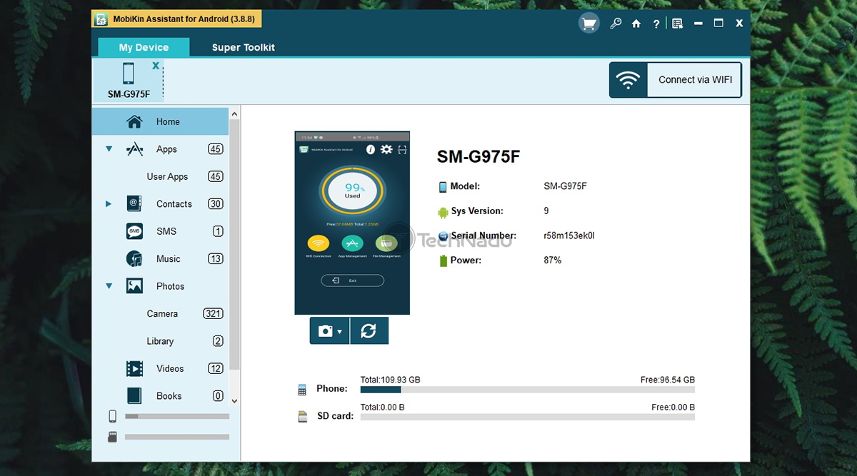Open the Contacts category in the sidebar
This screenshot has width=857, height=476.
pos(160,204)
